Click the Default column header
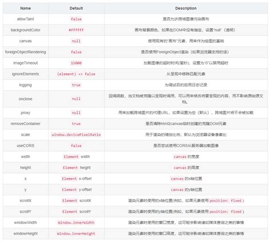This screenshot has height=242, width=271. tap(76, 8)
